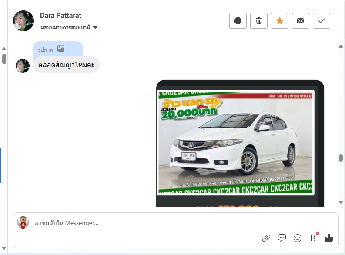Open the white Honda City car image
Viewport: 345px width, 255px height.
click(235, 143)
